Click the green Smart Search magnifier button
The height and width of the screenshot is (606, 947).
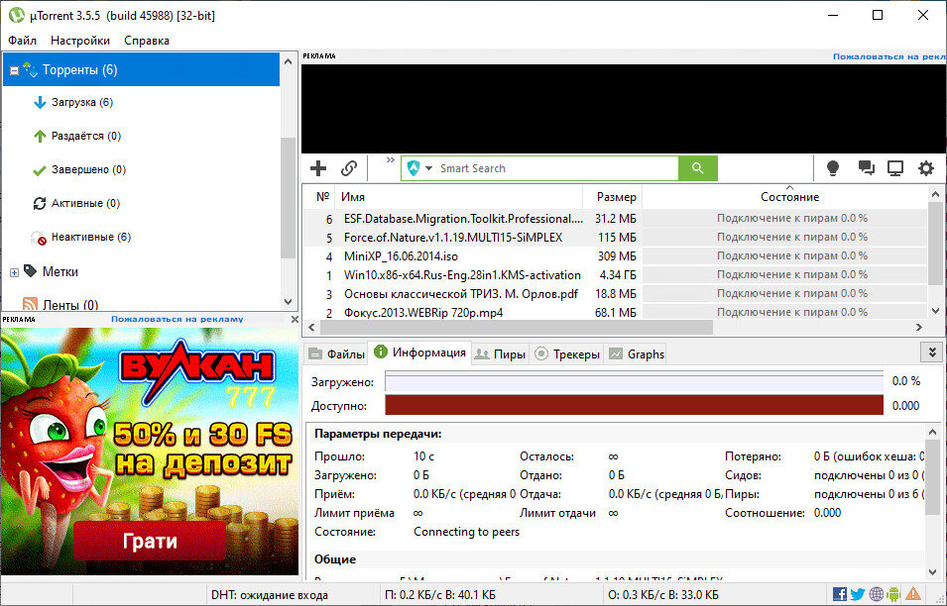click(697, 168)
